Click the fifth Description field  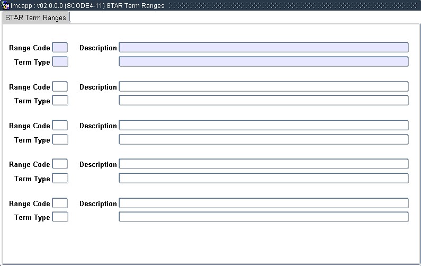point(264,203)
